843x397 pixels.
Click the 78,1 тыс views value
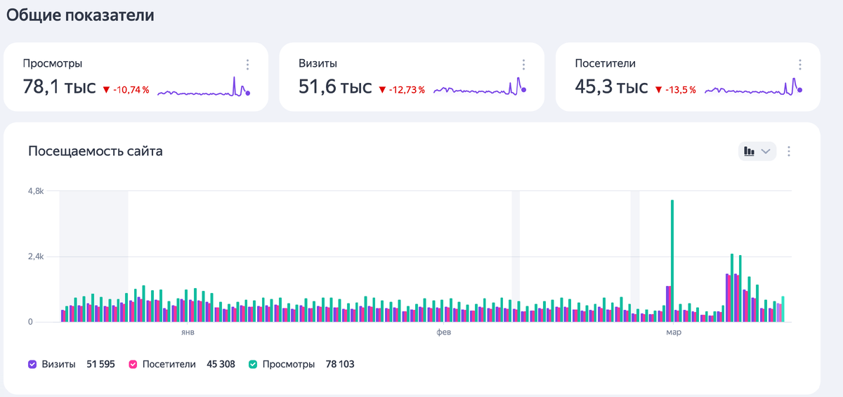click(x=59, y=88)
